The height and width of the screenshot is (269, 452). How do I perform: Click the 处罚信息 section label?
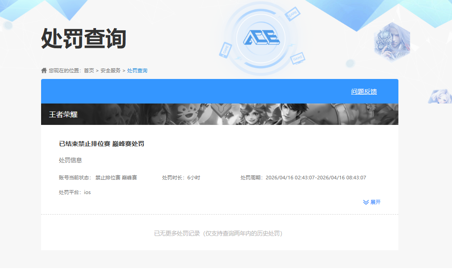click(70, 160)
